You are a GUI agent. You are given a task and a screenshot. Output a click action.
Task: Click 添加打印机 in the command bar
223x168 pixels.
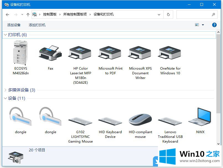(37, 25)
